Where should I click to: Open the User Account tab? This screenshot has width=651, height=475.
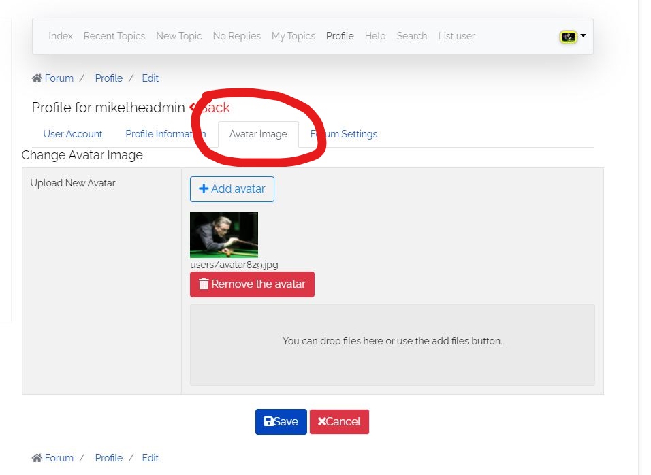coord(73,134)
